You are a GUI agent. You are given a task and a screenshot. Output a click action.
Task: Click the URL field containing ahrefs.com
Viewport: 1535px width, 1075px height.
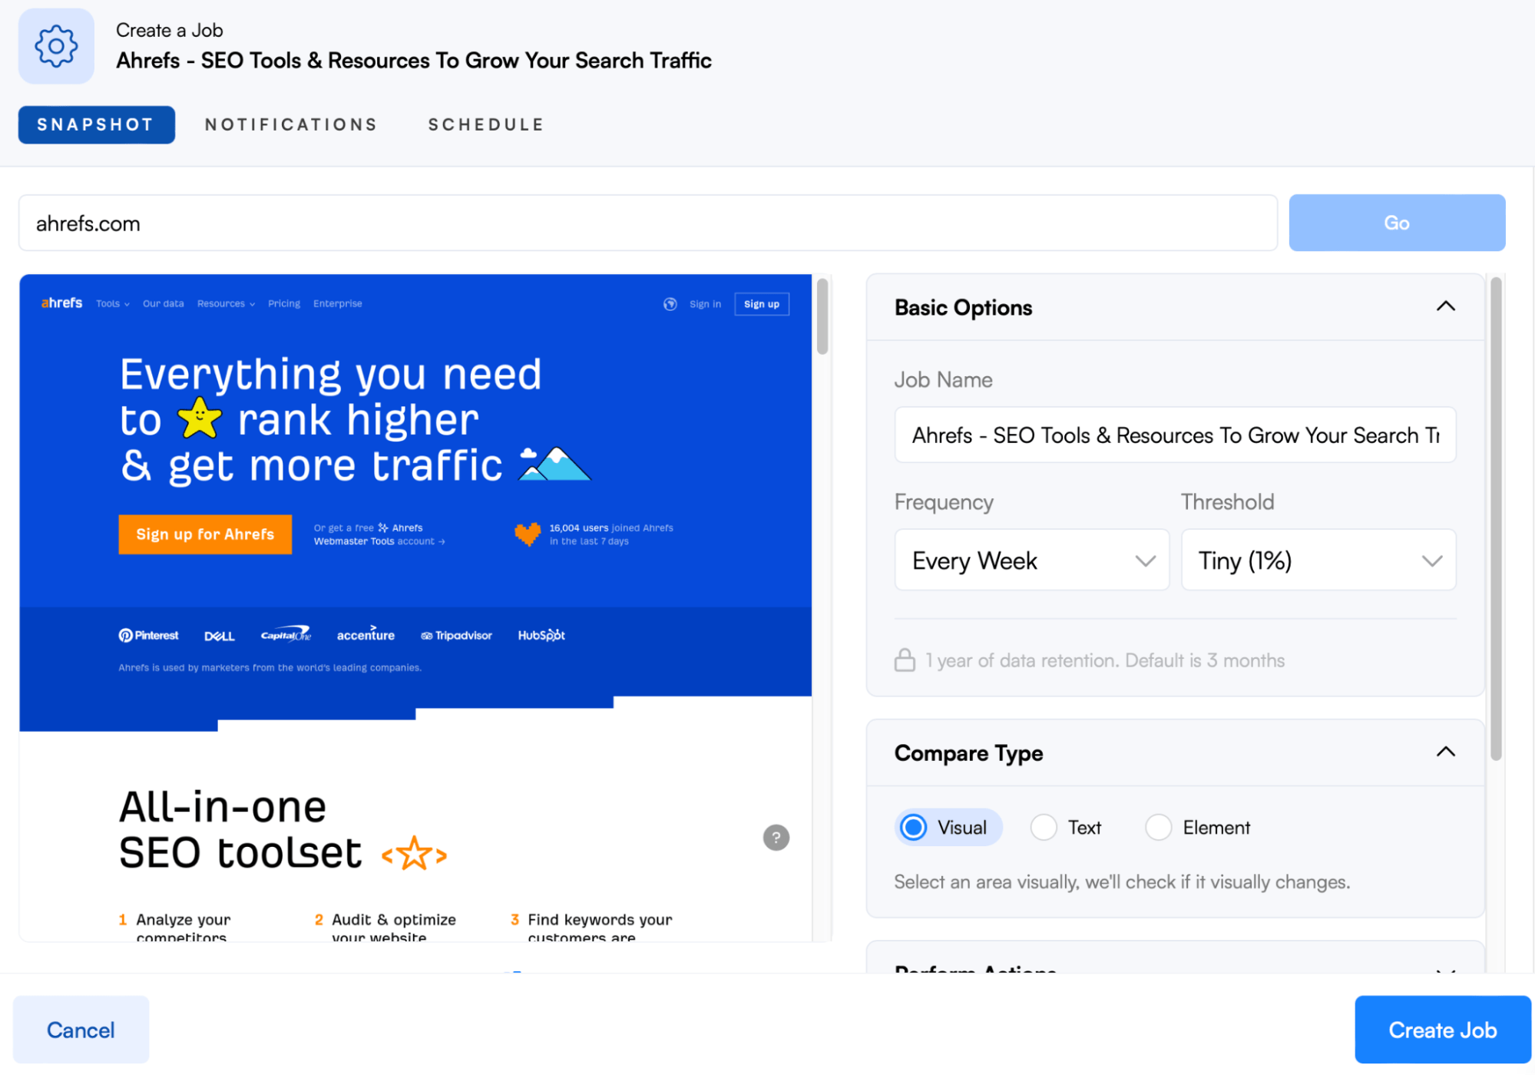coord(647,223)
